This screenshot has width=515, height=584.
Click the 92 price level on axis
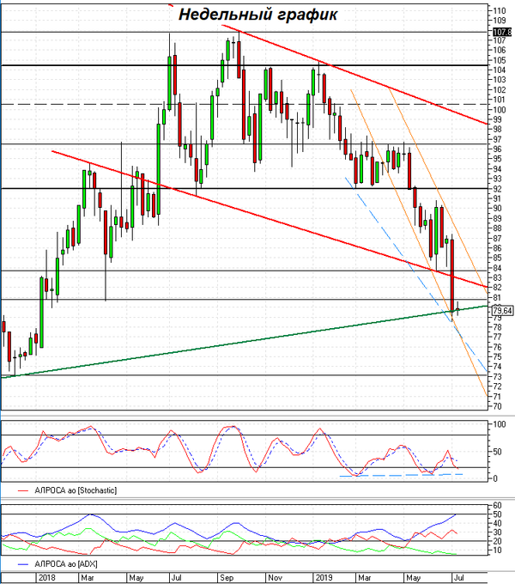pos(498,189)
